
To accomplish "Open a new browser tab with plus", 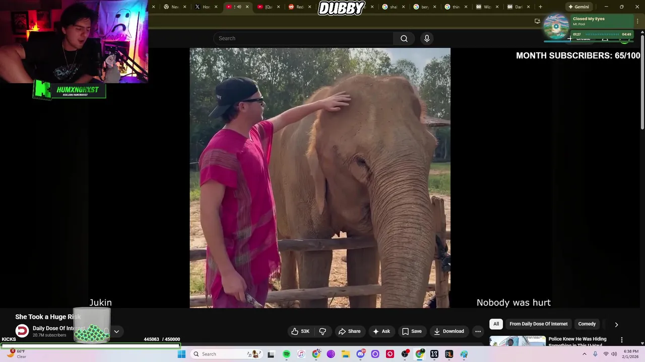I will tap(540, 7).
